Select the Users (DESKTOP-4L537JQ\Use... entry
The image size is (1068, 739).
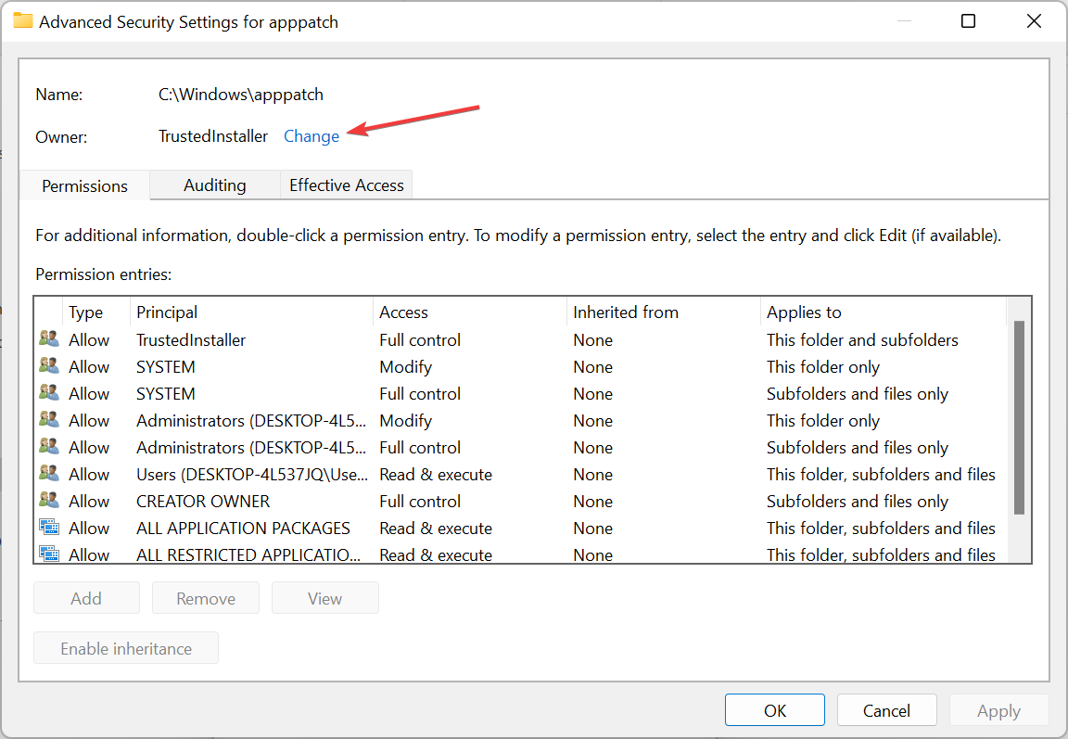tap(521, 474)
